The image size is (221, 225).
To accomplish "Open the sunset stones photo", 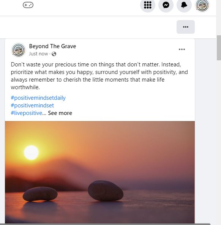I will [100, 172].
